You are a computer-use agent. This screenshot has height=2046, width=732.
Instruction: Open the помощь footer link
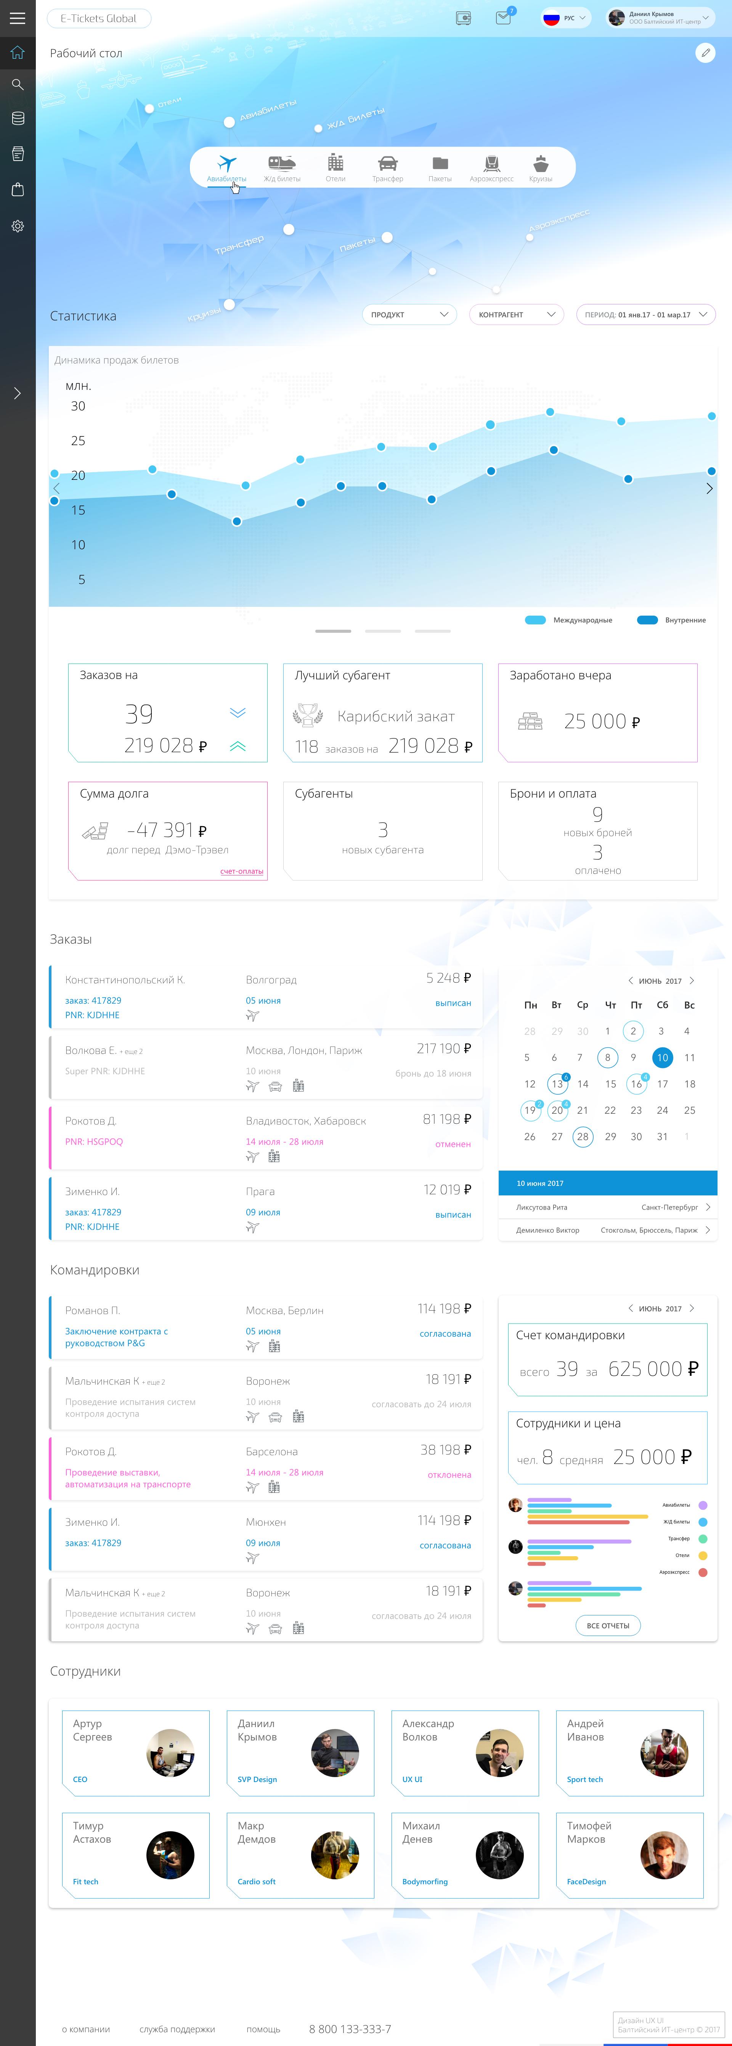click(x=263, y=2029)
